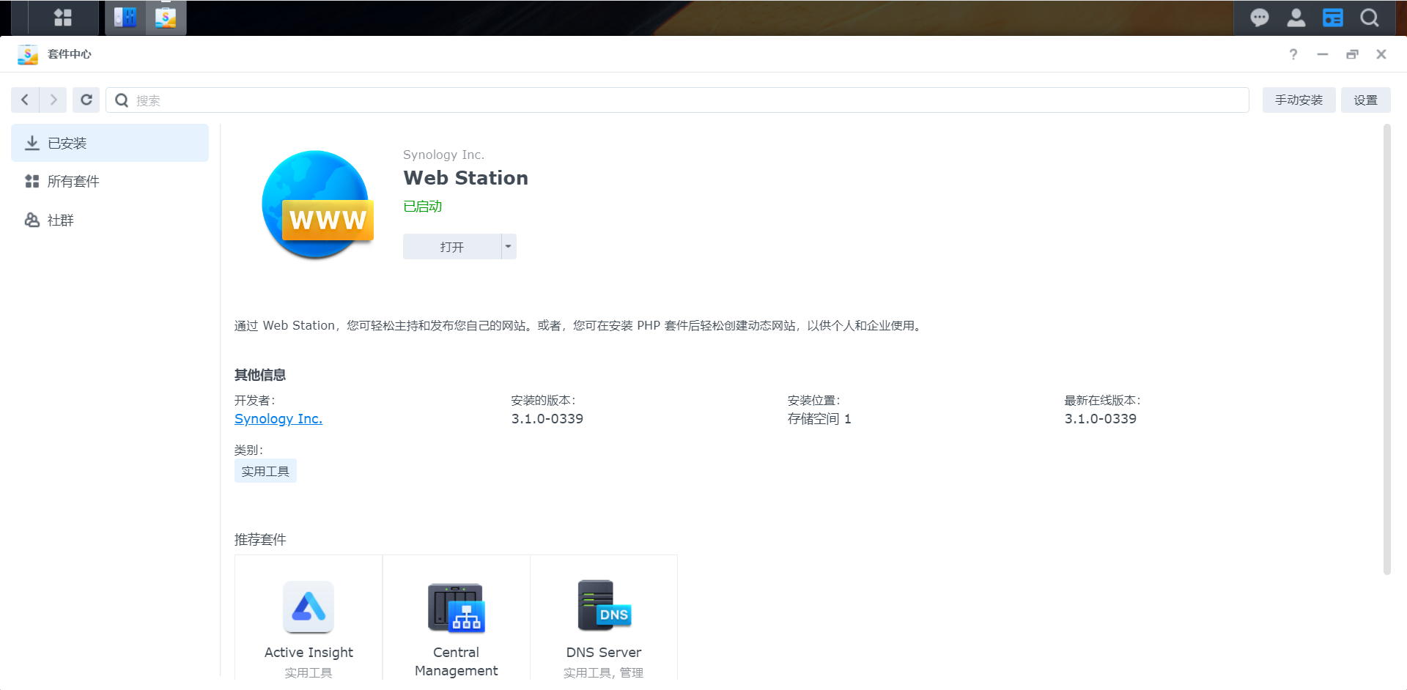Click the DNS Server label text
This screenshot has width=1407, height=690.
[x=604, y=652]
